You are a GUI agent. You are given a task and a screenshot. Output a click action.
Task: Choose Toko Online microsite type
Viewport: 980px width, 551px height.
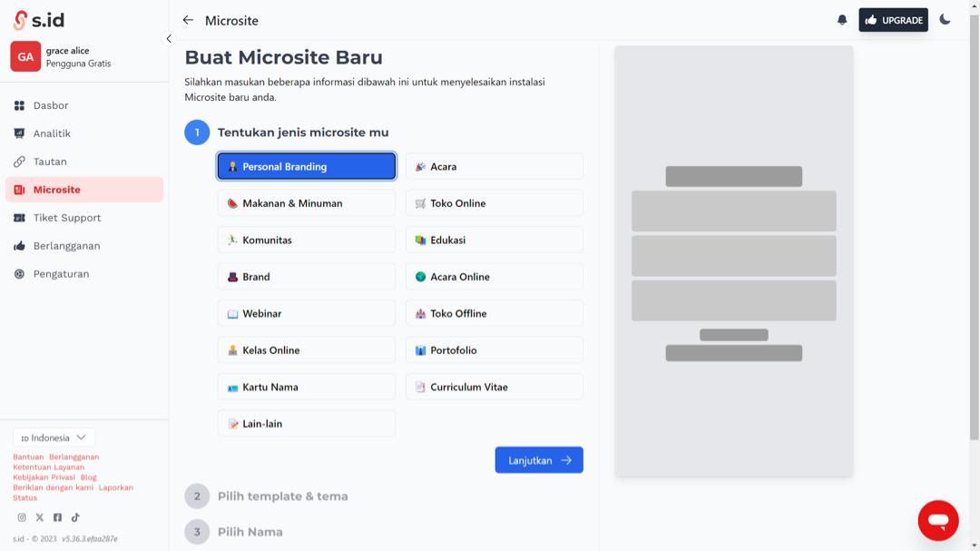(494, 203)
